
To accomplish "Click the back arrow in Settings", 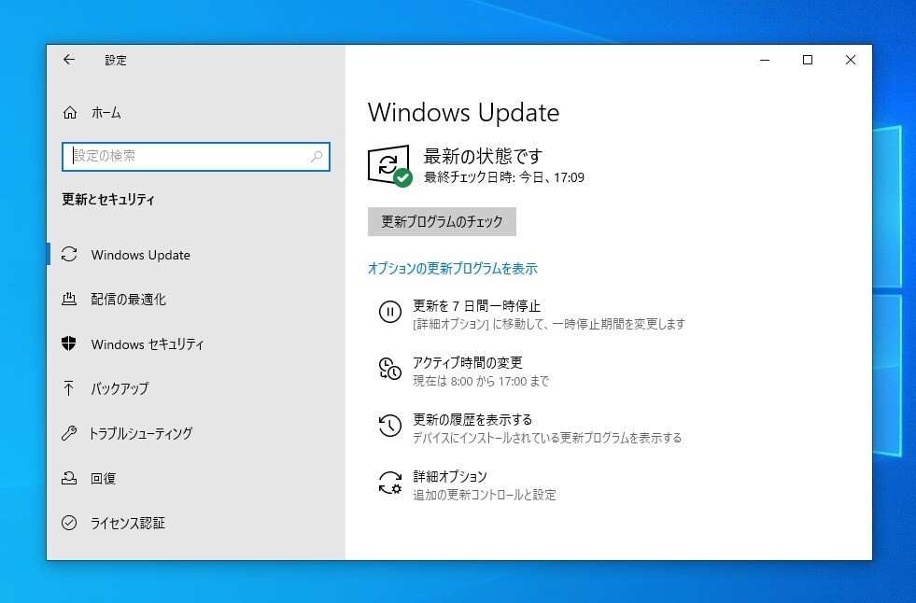I will tap(69, 60).
